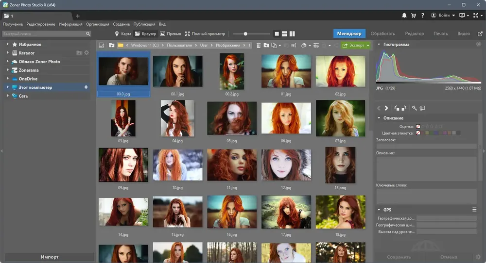Adjust the thumbnail size slider
This screenshot has width=486, height=263.
(x=245, y=34)
